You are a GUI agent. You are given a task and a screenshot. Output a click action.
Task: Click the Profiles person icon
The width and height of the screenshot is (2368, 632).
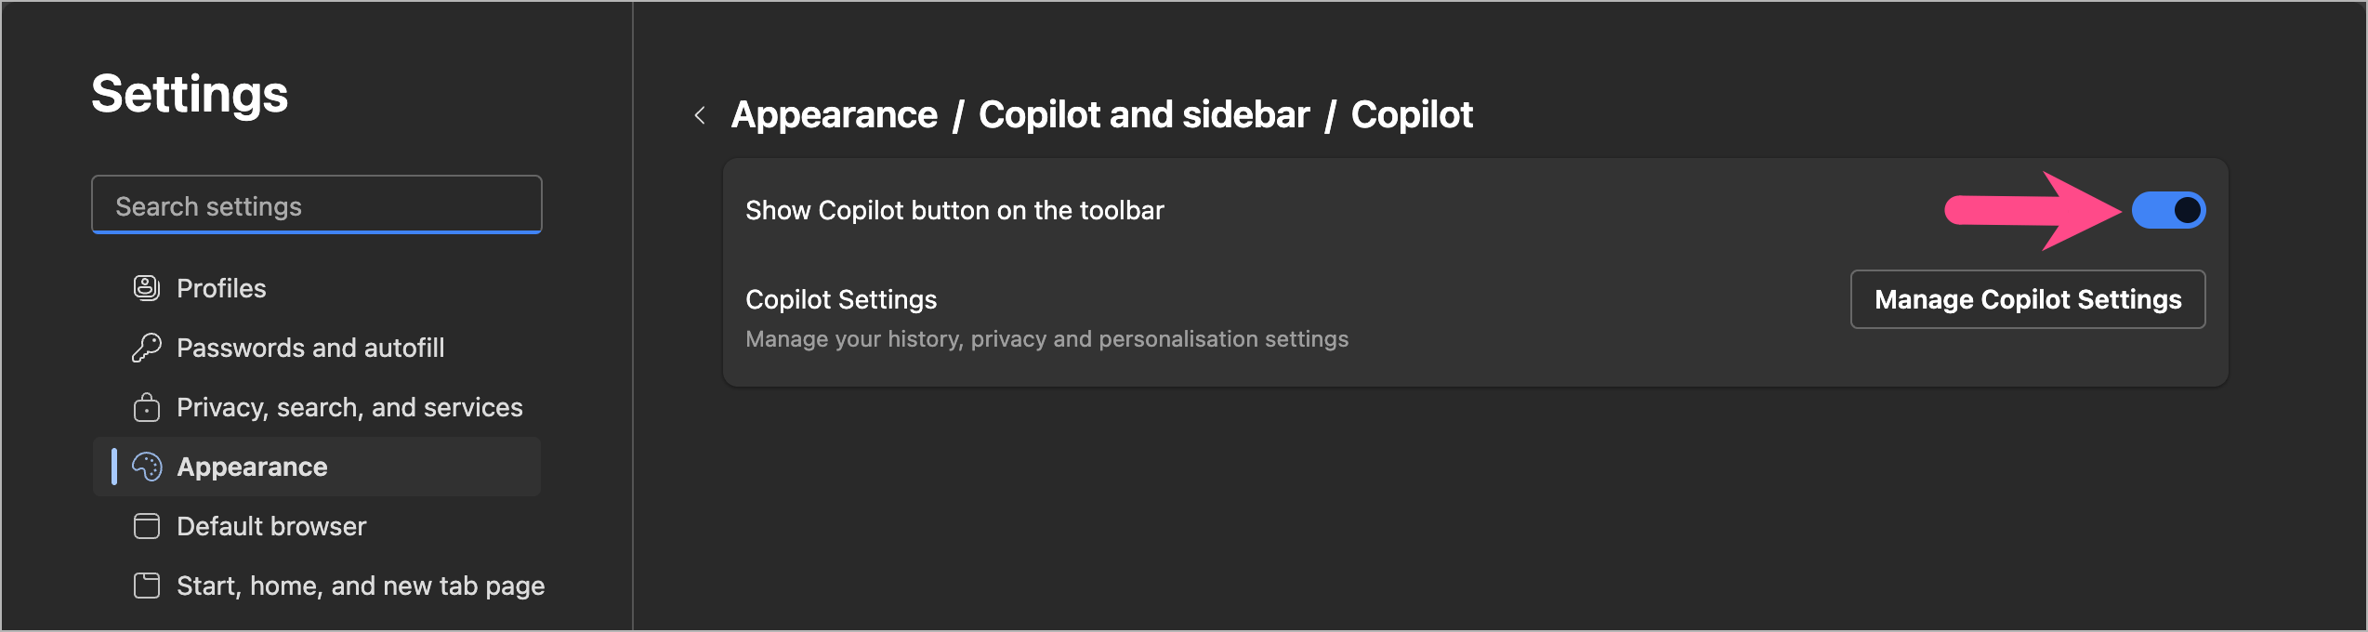coord(147,288)
